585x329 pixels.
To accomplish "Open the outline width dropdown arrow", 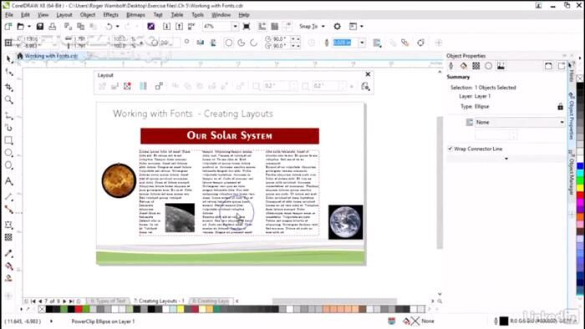I will click(x=362, y=43).
